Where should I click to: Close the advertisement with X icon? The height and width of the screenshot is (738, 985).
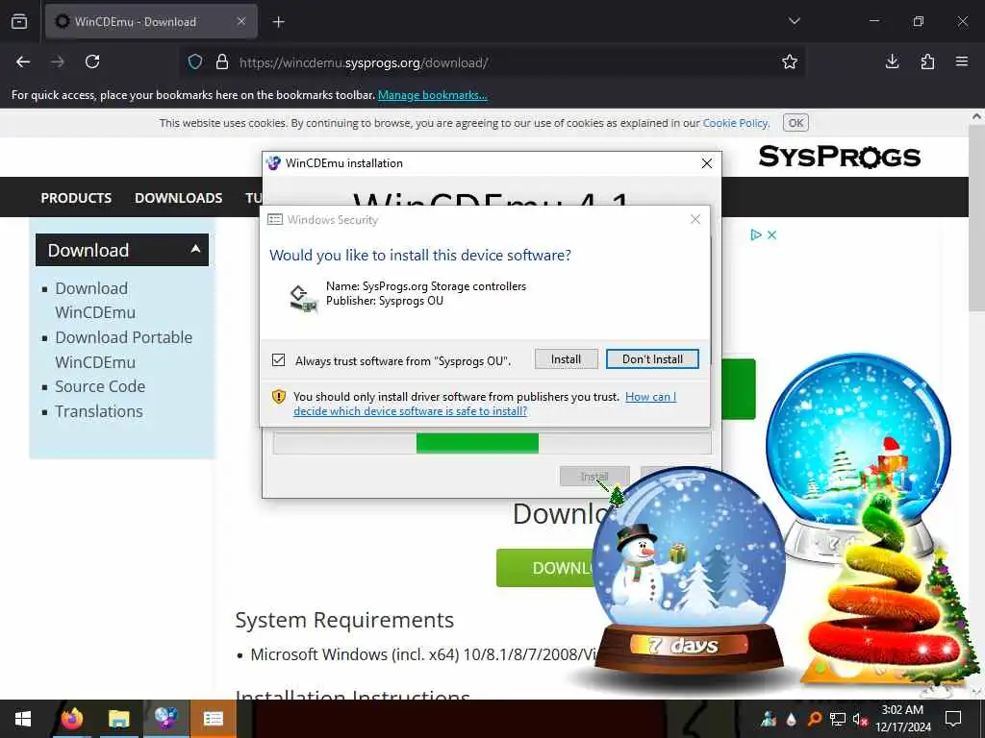772,234
